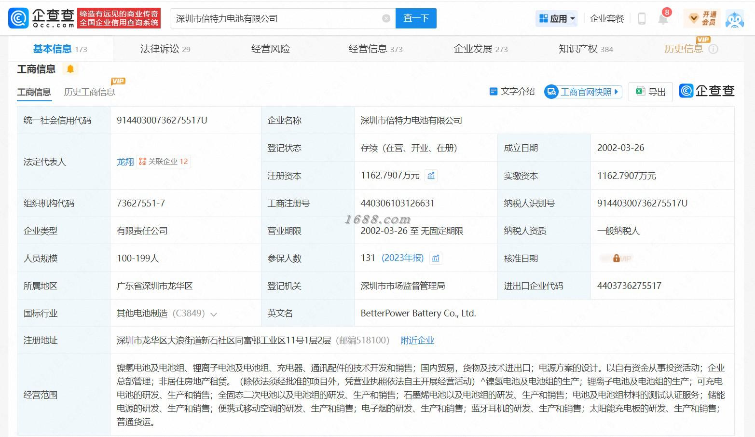Select the 经营范围 business scope paragraph
The image size is (755, 437).
(x=421, y=395)
